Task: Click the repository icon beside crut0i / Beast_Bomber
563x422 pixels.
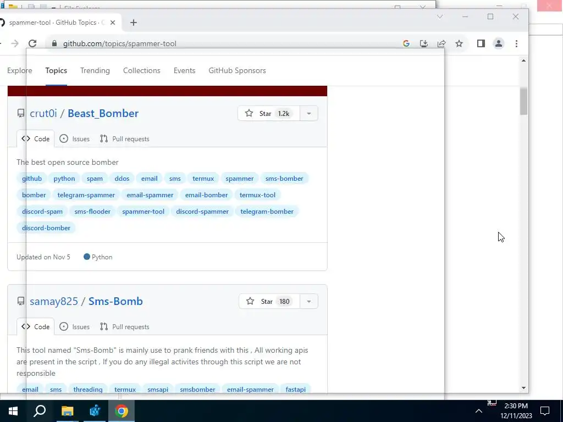Action: pyautogui.click(x=21, y=113)
